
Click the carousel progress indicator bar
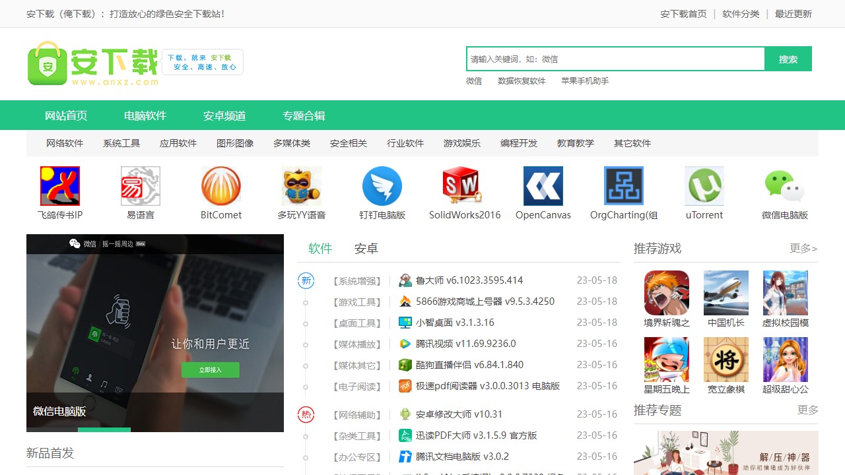click(x=104, y=429)
